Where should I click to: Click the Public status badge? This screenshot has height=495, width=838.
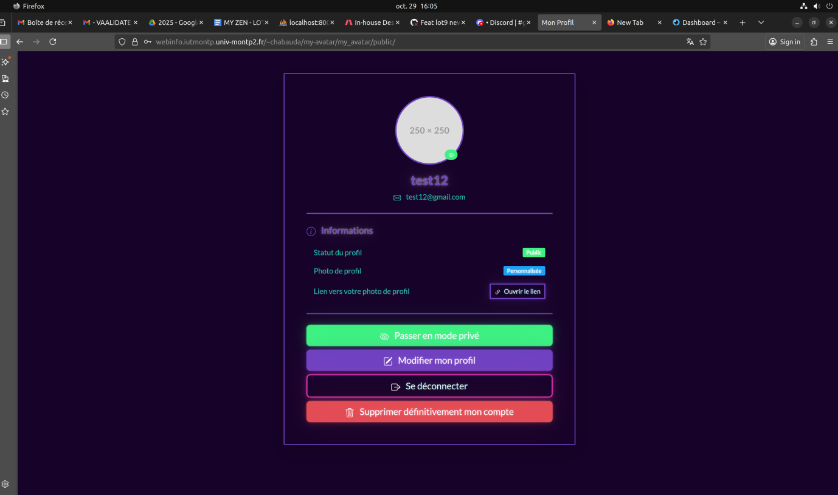tap(533, 252)
